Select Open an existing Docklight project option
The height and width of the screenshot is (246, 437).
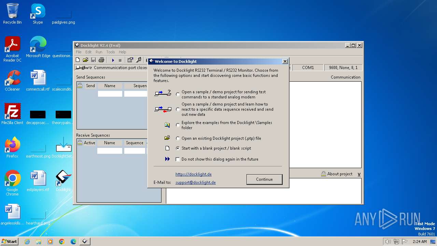[x=178, y=138]
